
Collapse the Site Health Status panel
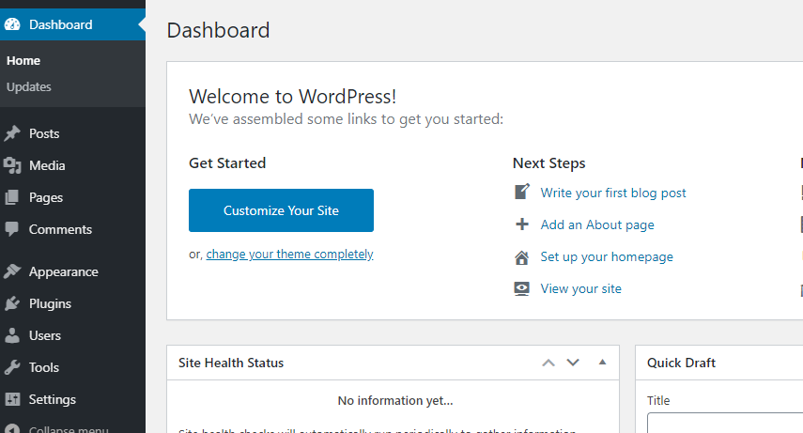(x=602, y=363)
